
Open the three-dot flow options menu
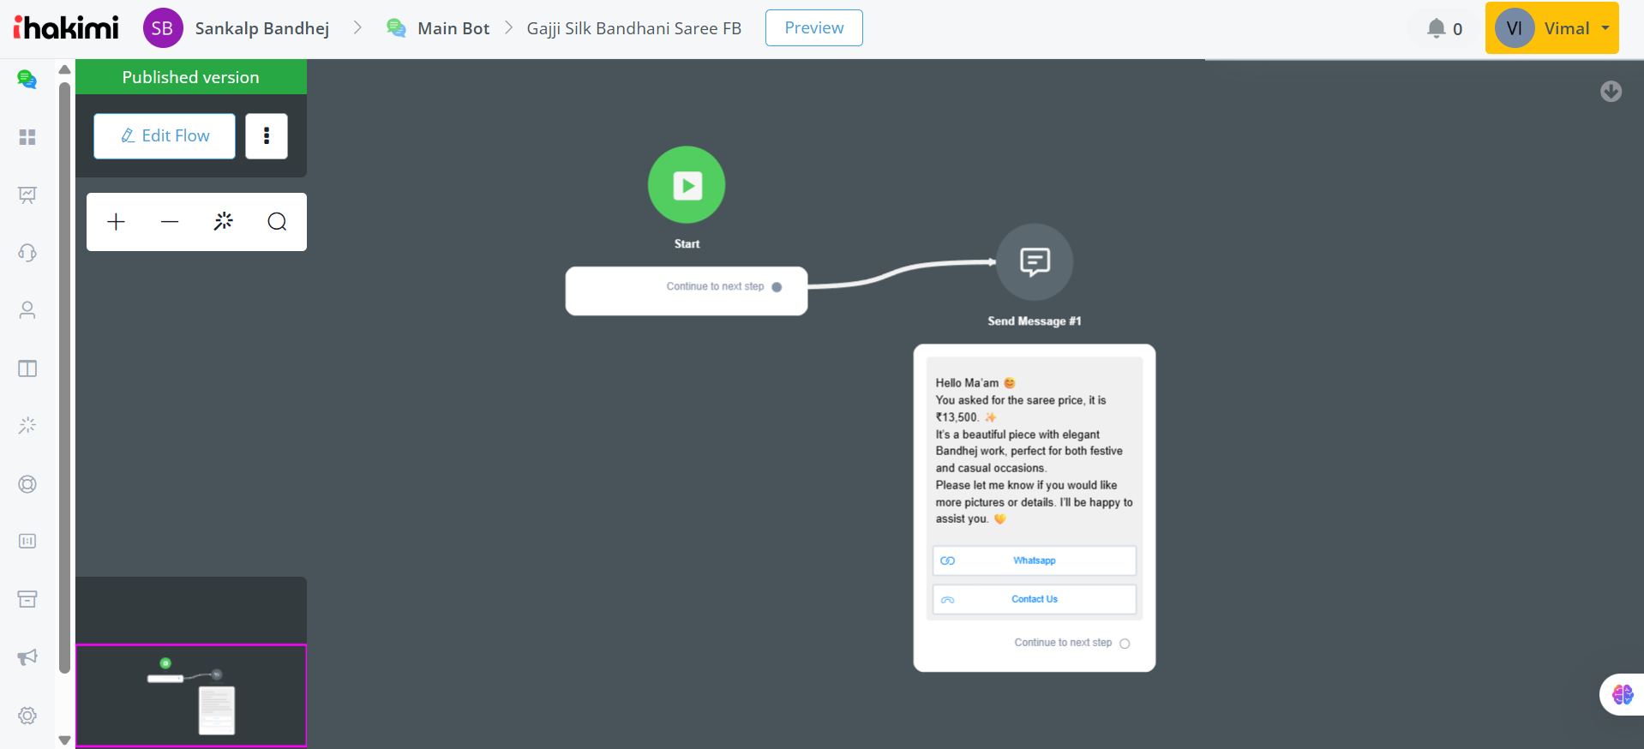tap(267, 135)
